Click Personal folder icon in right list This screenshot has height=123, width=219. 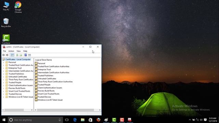coord(36,63)
